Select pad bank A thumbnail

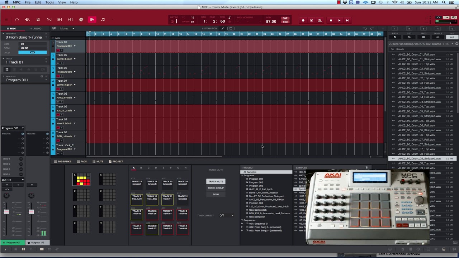81,180
